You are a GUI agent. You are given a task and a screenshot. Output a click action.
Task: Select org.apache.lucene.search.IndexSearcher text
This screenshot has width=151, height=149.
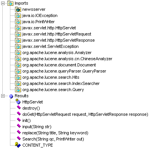pos(61,83)
